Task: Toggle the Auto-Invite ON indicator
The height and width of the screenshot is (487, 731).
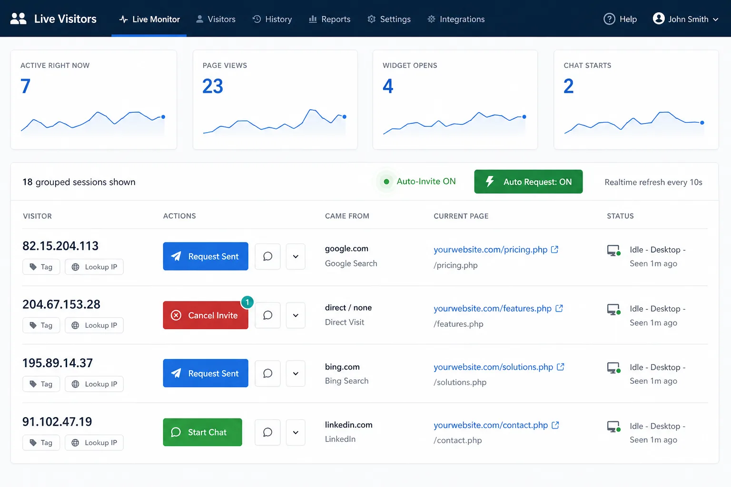Action: pyautogui.click(x=416, y=181)
